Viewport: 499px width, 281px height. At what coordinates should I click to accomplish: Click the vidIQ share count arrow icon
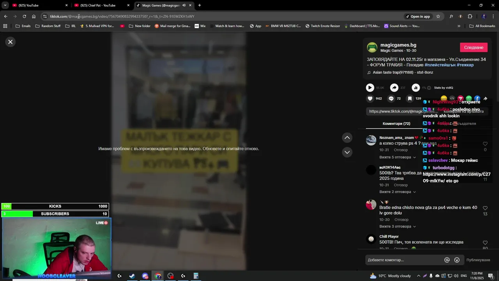pos(395,88)
